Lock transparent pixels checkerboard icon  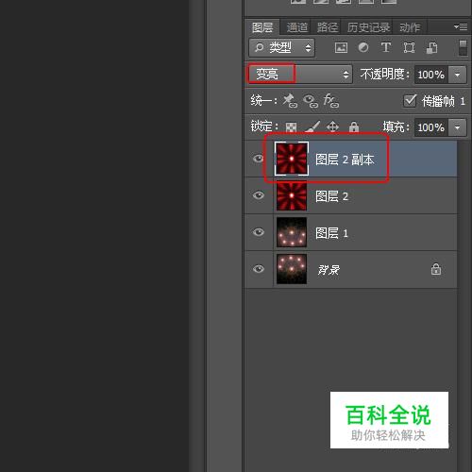point(291,127)
